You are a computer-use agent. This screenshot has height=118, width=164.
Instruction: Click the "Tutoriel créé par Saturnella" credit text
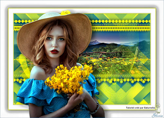coord(140,108)
